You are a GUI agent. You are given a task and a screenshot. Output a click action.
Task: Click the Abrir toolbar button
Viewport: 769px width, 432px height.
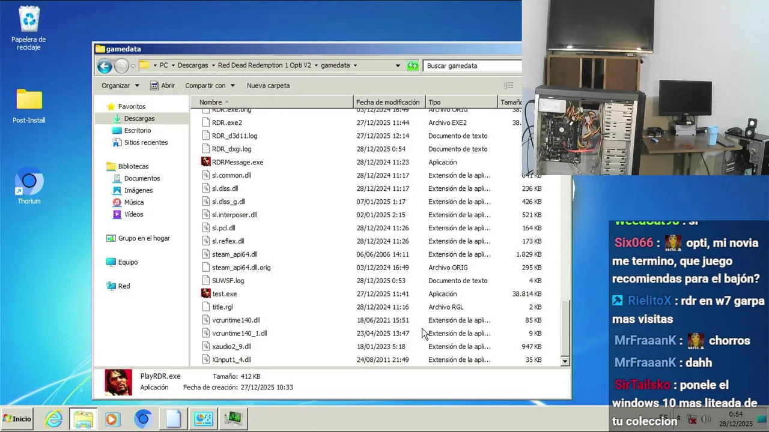(x=162, y=85)
